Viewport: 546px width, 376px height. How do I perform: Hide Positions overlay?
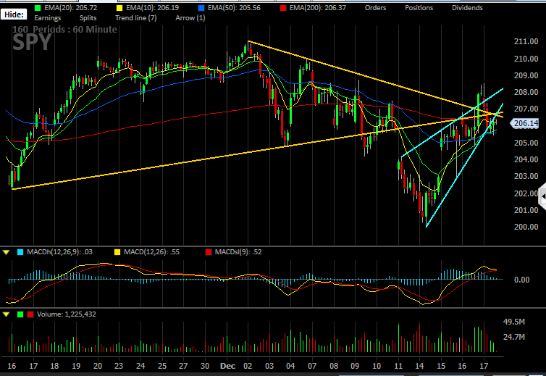[x=419, y=8]
